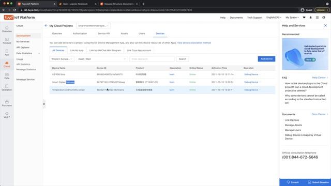The width and height of the screenshot is (331, 186).
Task: Open the Asset Main dropdown
Action: pos(102,59)
